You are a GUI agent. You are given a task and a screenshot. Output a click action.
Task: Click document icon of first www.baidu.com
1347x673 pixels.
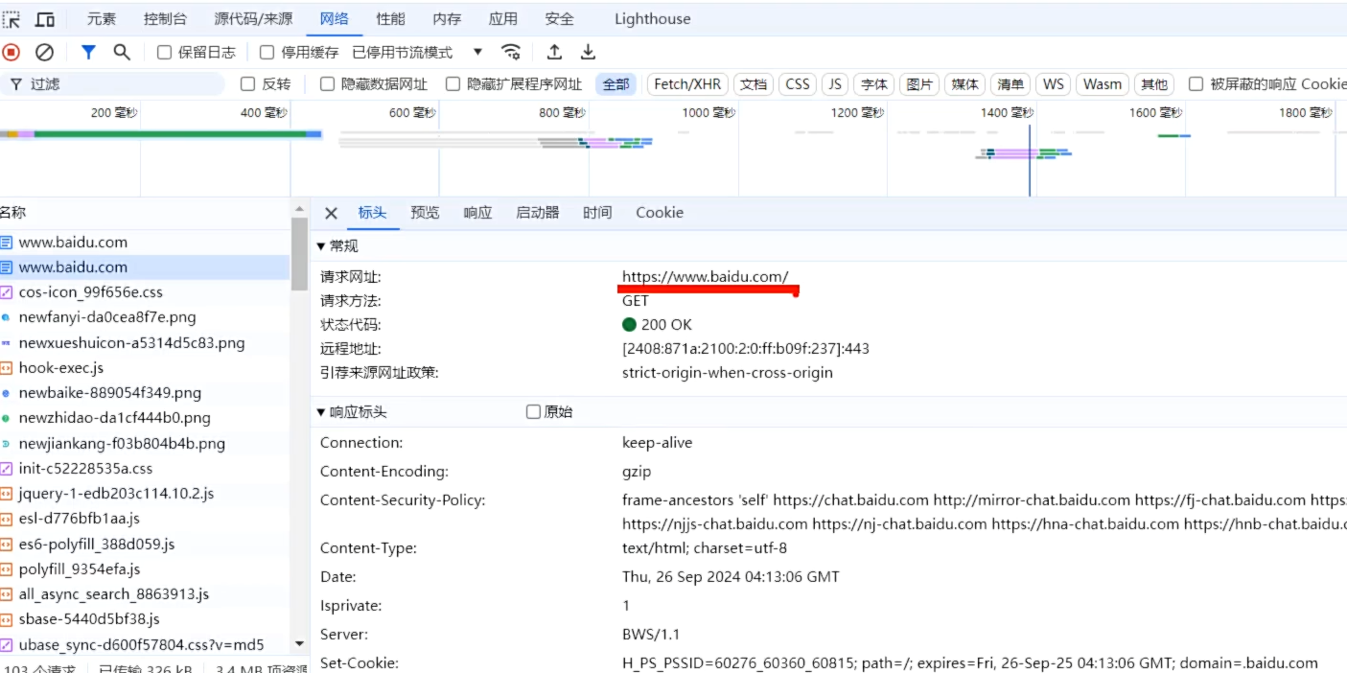(7, 243)
